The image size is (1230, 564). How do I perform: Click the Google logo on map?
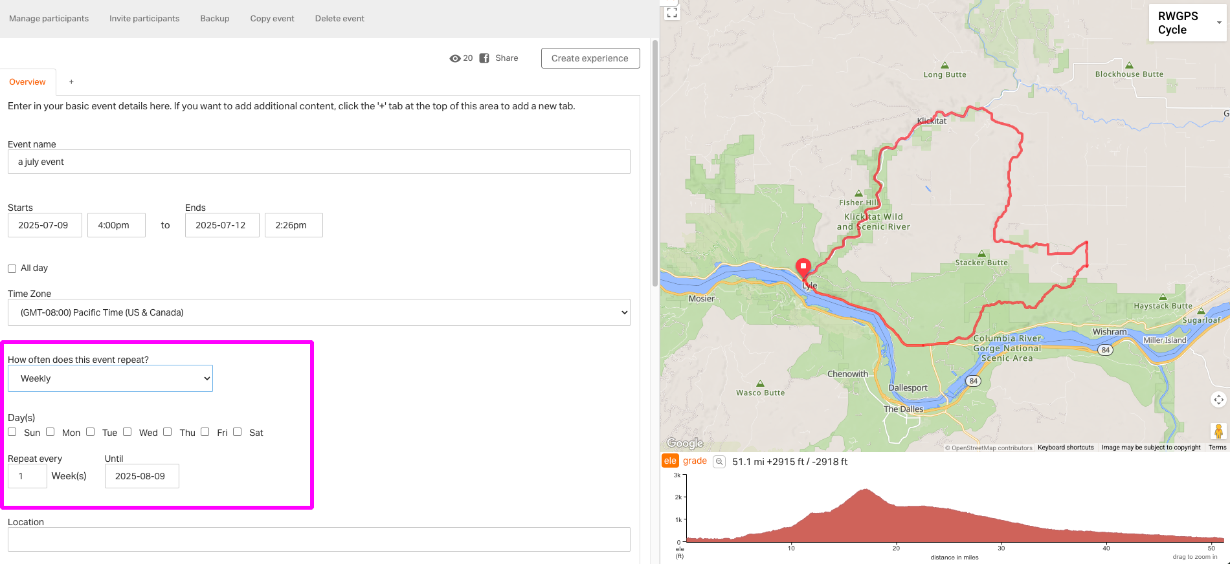tap(685, 443)
